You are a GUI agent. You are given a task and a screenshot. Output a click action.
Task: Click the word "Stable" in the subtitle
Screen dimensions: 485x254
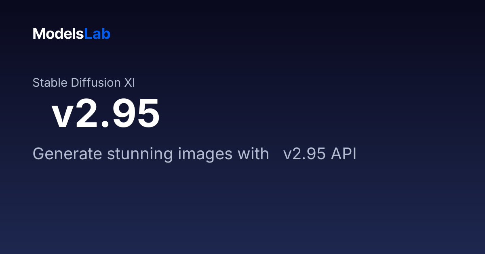click(x=51, y=83)
